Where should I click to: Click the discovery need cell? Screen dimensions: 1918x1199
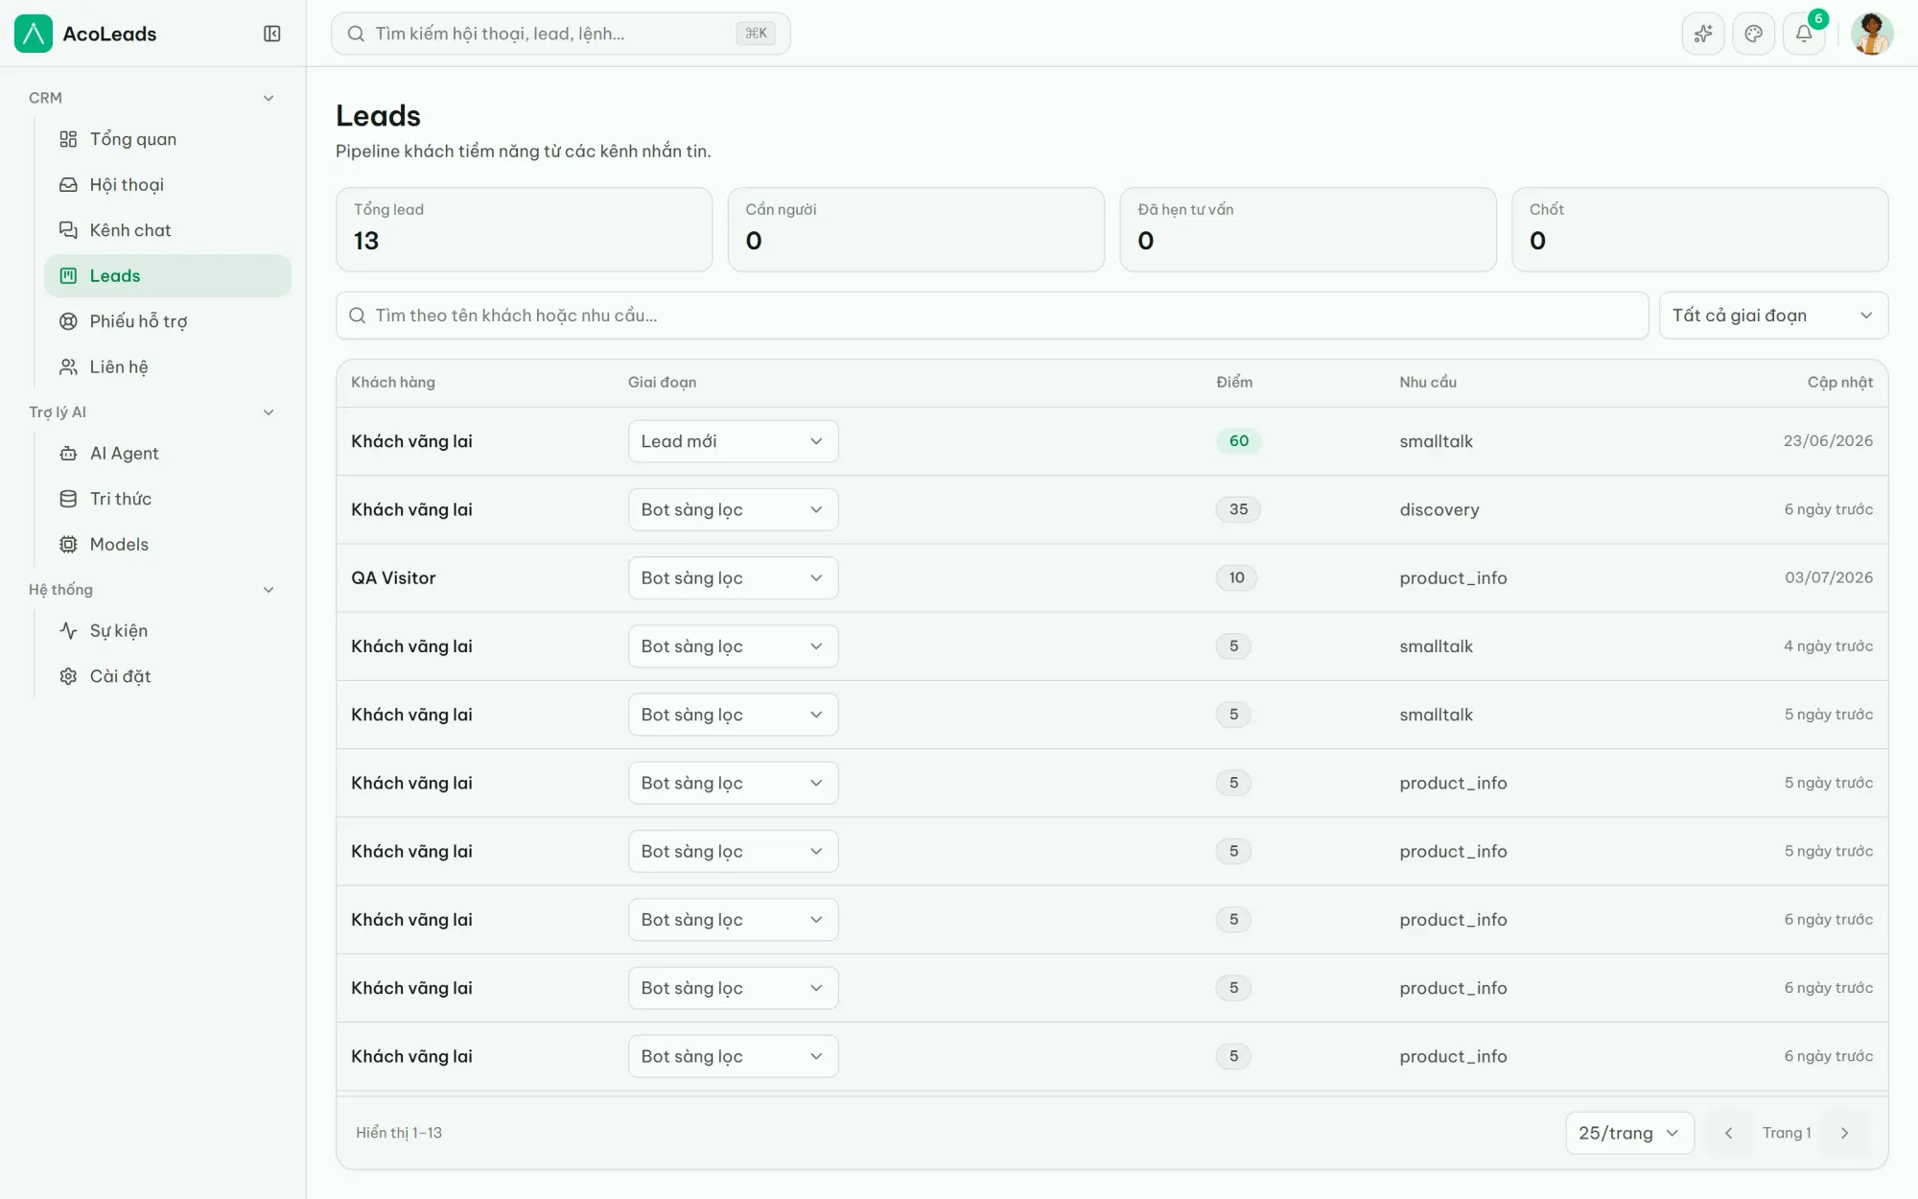1439,509
